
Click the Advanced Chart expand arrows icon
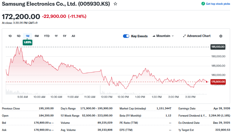pyautogui.click(x=184, y=36)
